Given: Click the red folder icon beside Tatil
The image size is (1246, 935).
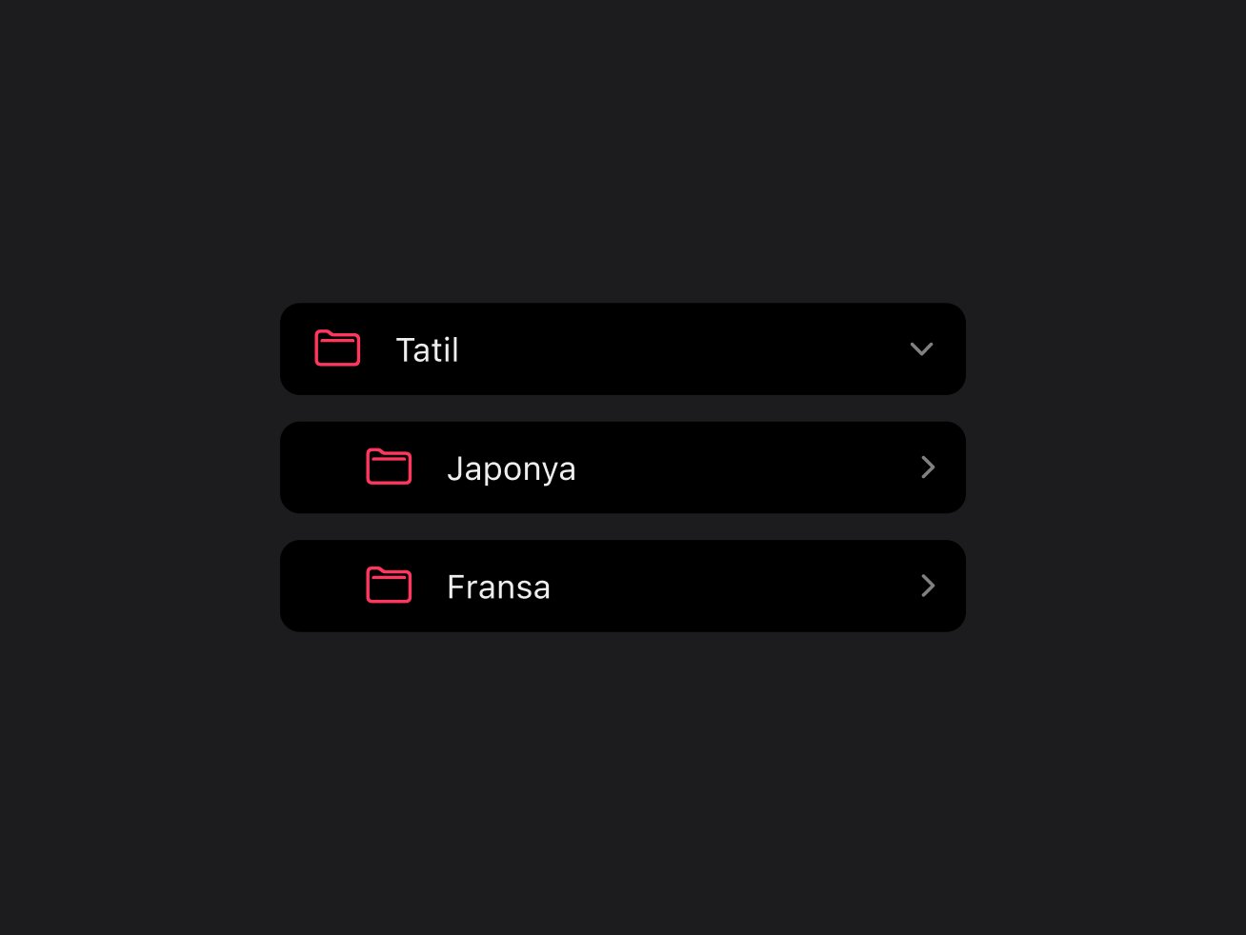Looking at the screenshot, I should (x=337, y=348).
